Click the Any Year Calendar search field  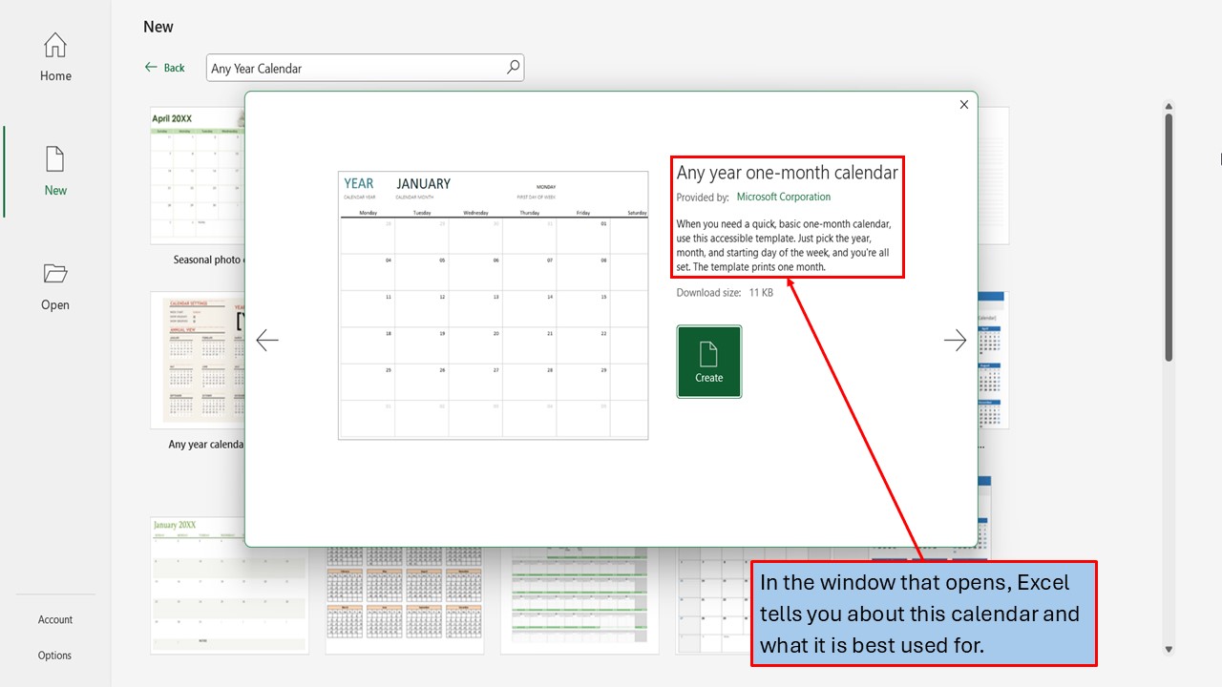353,67
